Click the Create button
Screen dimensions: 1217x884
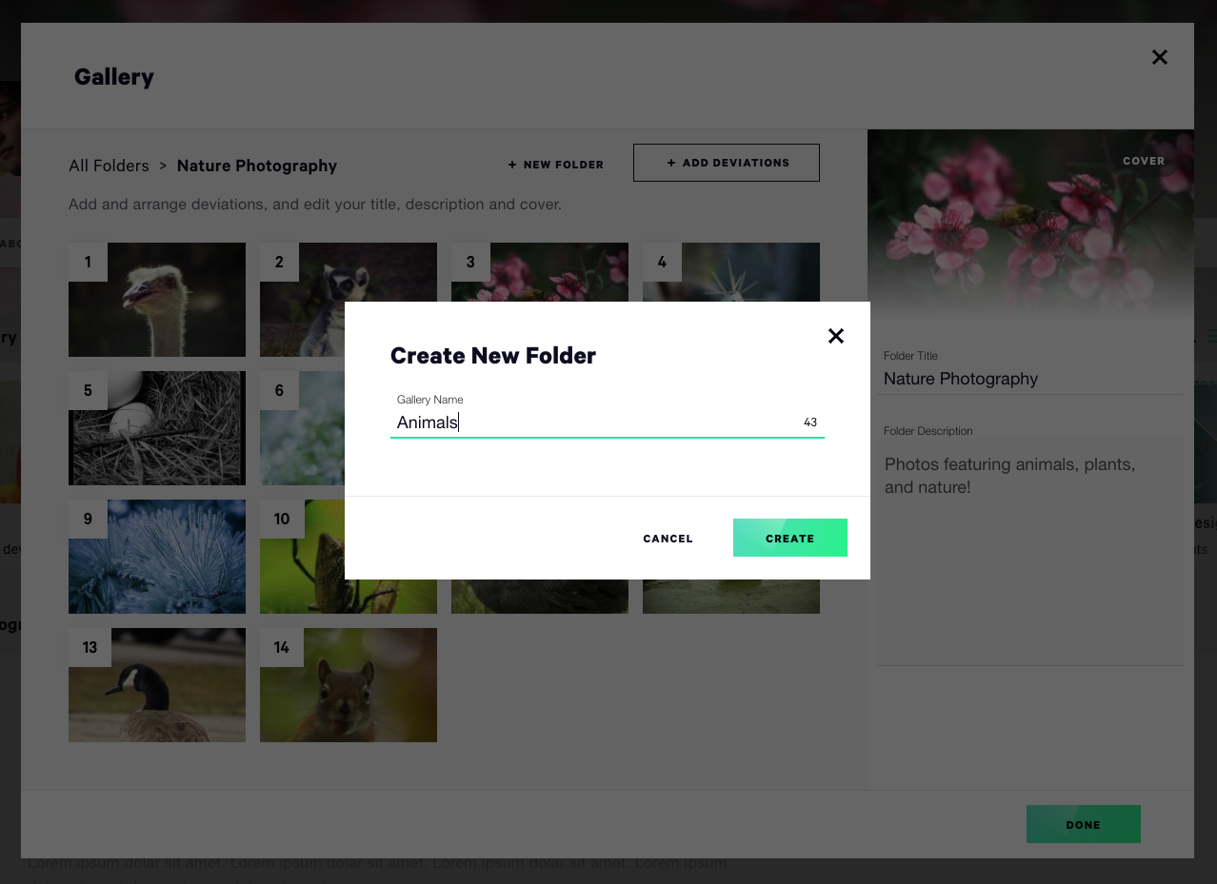point(790,538)
